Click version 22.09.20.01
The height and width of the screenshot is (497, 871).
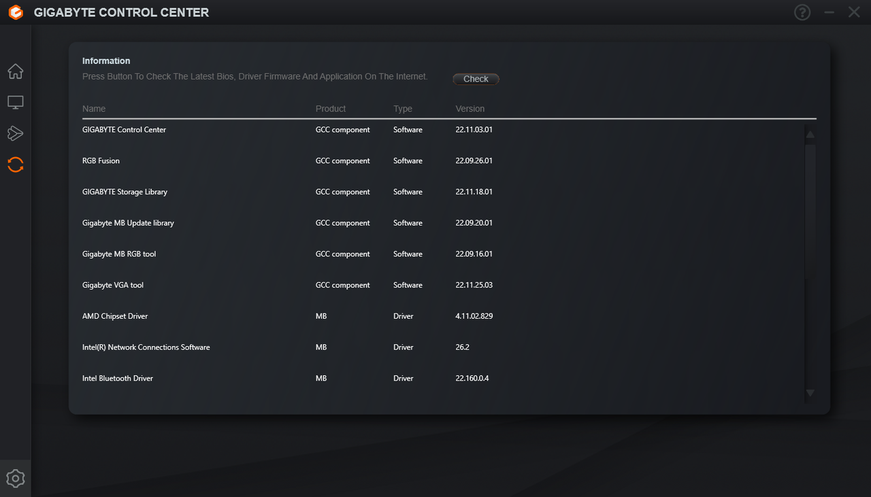click(474, 223)
